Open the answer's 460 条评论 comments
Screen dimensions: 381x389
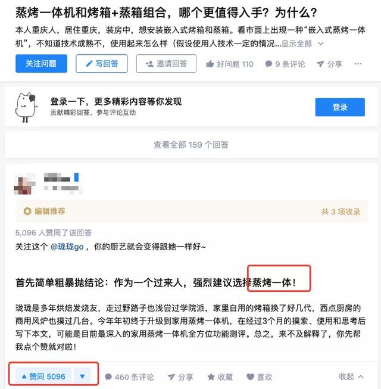click(129, 377)
